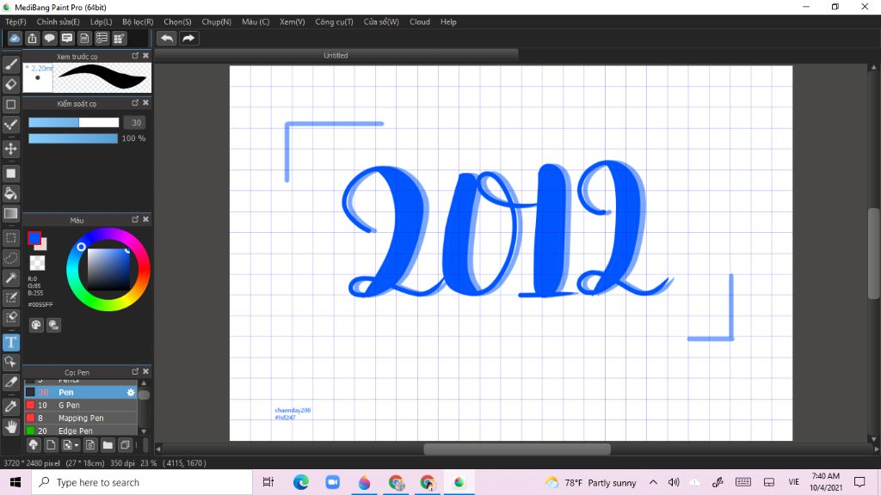Open the Công cụ(T) menu
Screen dimensions: 881x495
334,21
